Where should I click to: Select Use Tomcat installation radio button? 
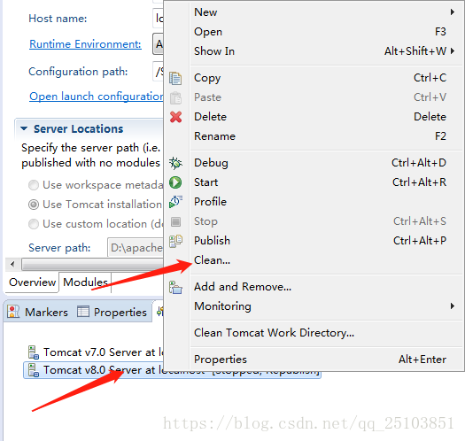pyautogui.click(x=34, y=205)
